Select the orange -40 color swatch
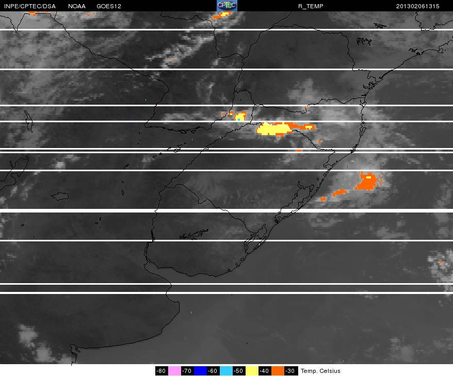This screenshot has width=453, height=376. pyautogui.click(x=278, y=371)
